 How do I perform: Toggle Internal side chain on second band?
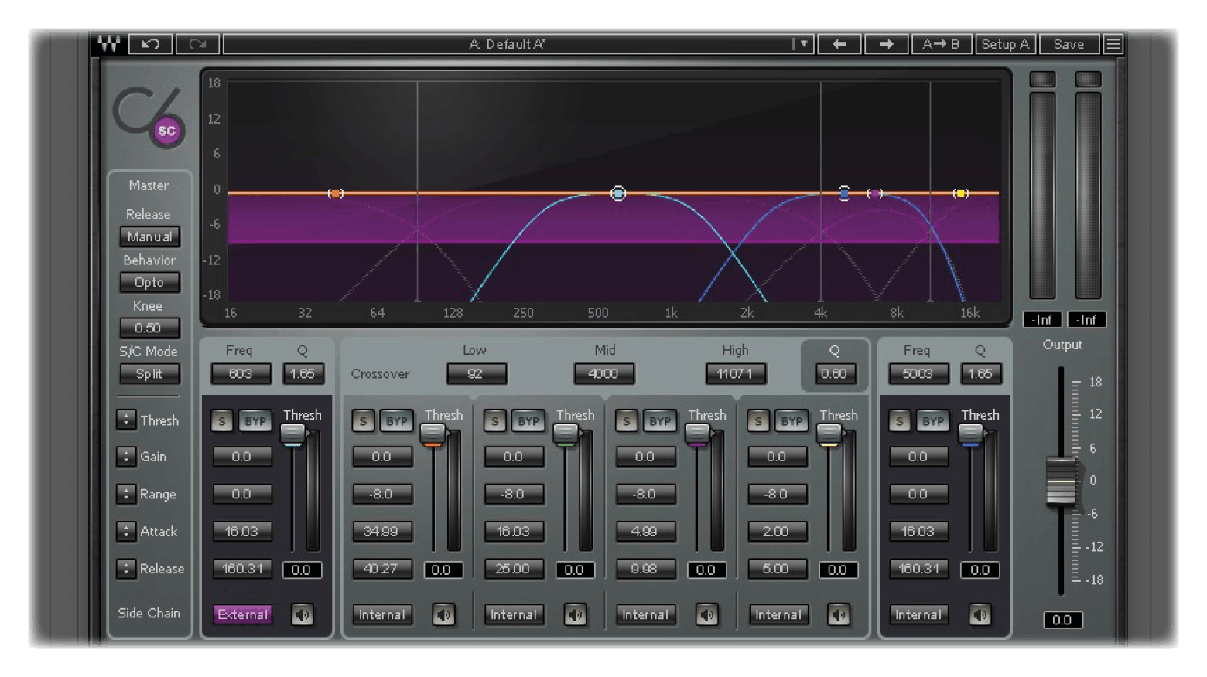[x=514, y=614]
